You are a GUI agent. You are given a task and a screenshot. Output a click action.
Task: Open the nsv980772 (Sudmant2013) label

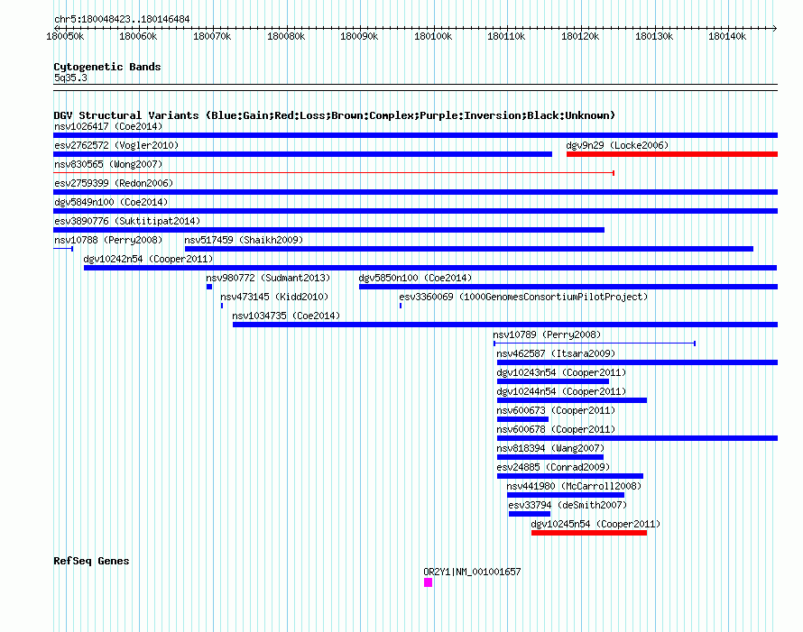[268, 278]
